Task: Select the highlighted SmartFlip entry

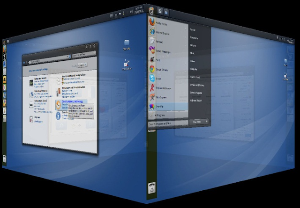Action: click(168, 107)
